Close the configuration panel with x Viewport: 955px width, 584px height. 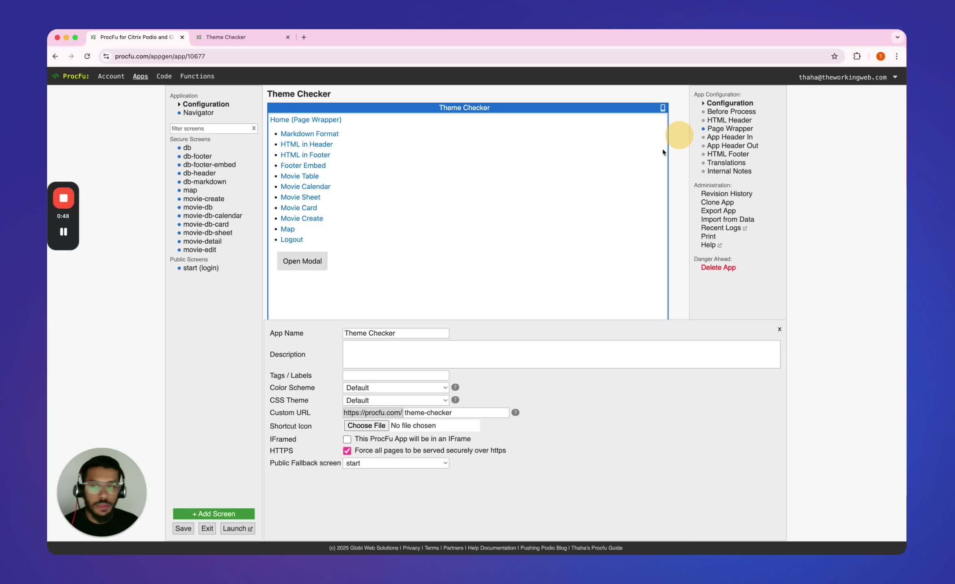[x=779, y=329]
